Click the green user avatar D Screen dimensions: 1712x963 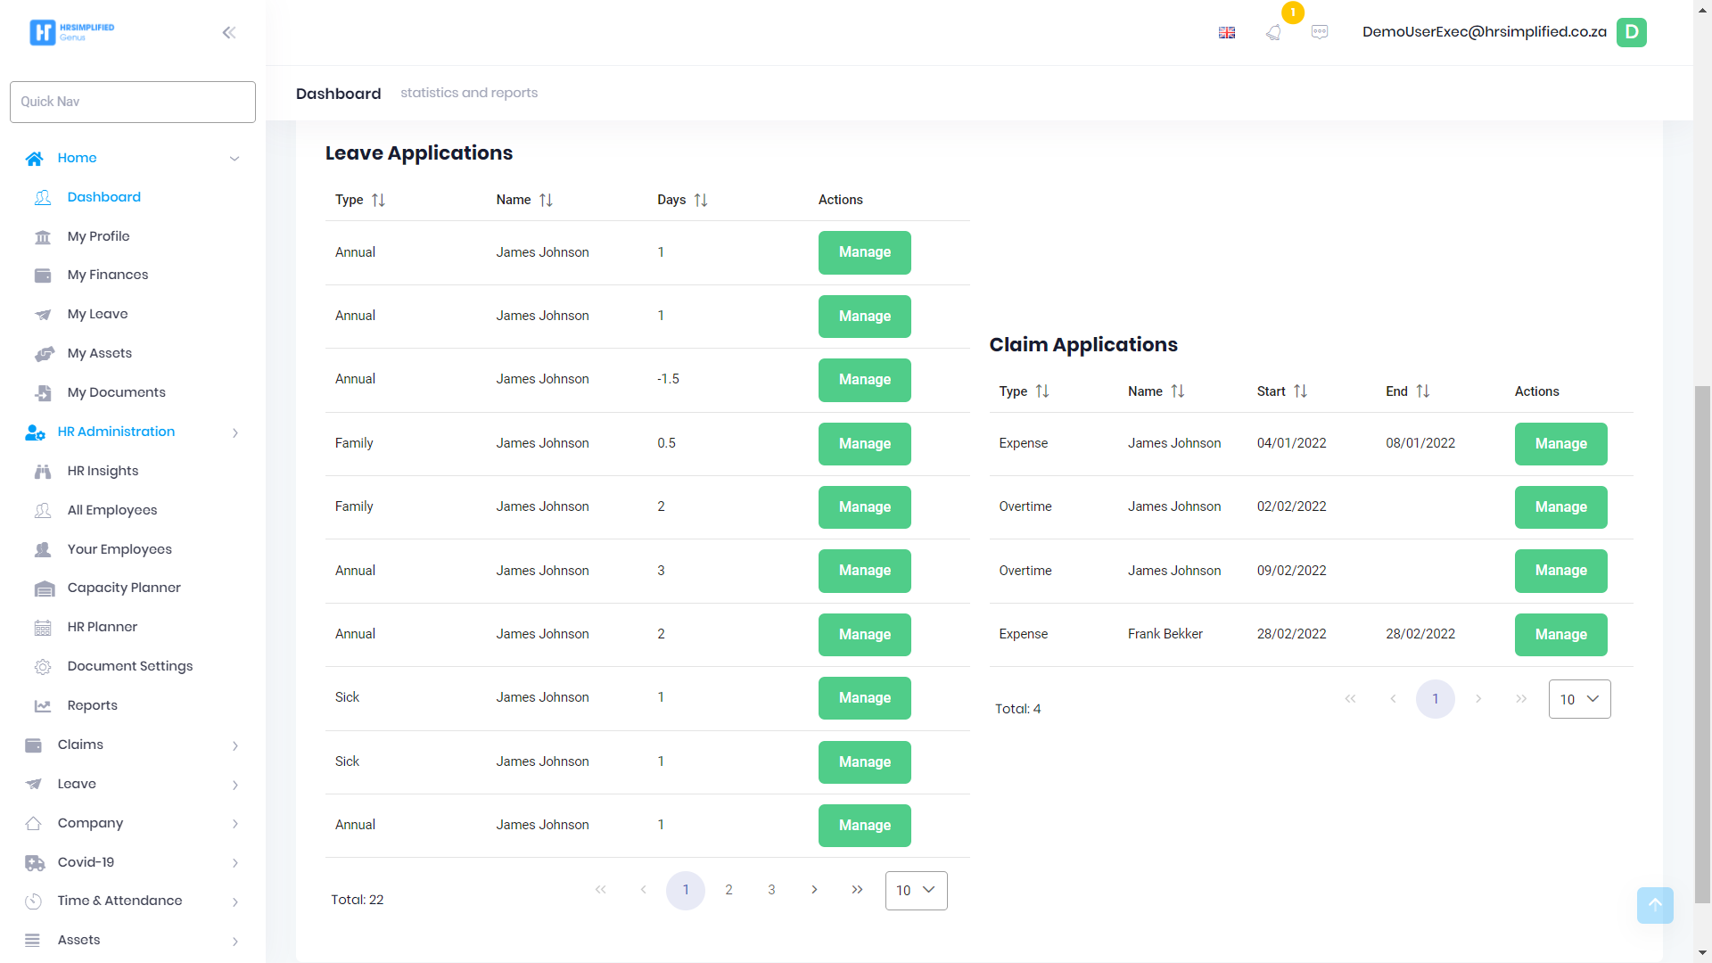pyautogui.click(x=1631, y=32)
